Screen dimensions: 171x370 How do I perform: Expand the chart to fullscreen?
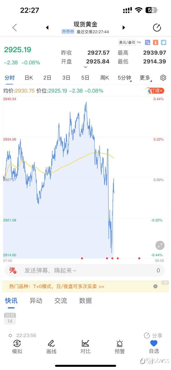point(160,245)
